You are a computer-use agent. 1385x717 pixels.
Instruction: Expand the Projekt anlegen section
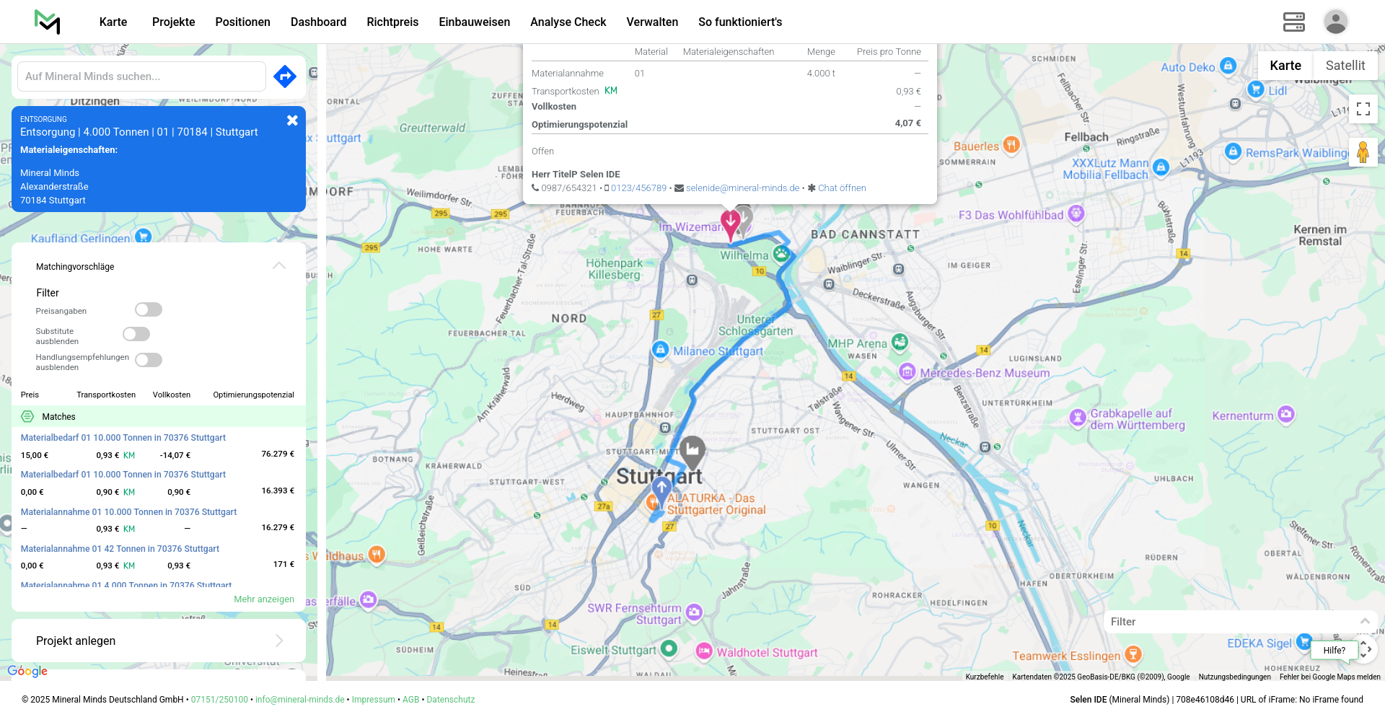[279, 641]
